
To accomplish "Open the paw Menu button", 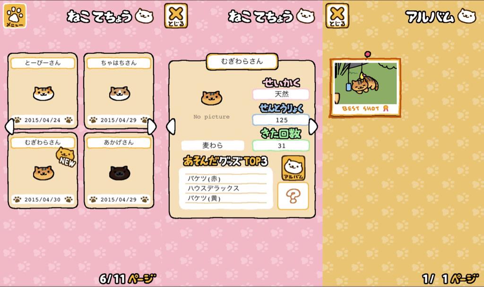I will [x=15, y=16].
